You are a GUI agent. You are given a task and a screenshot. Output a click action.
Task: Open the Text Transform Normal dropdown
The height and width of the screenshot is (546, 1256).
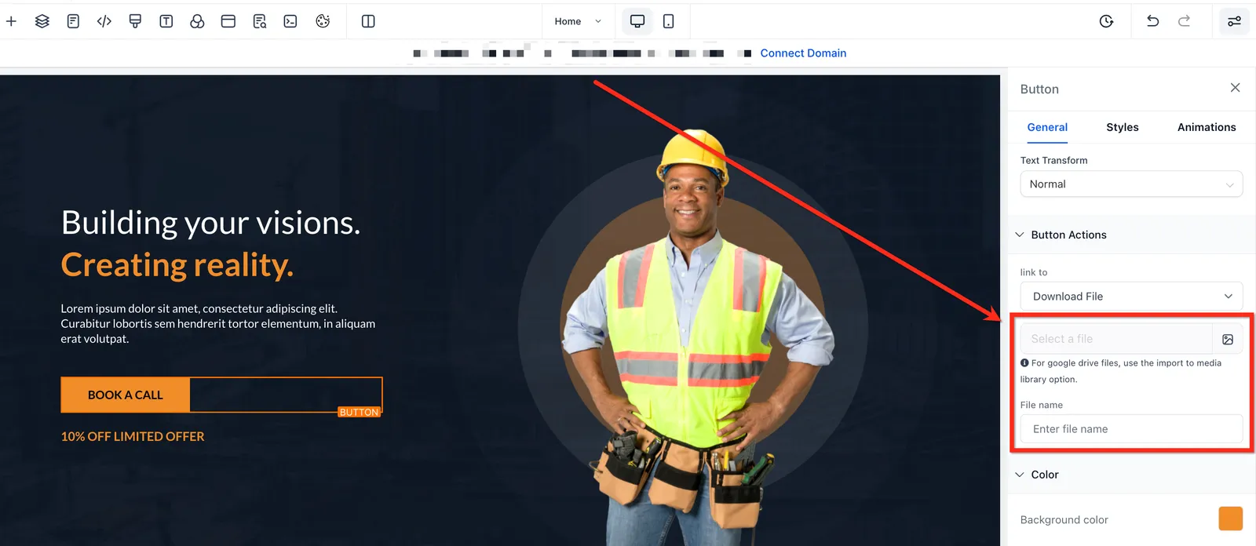click(x=1131, y=184)
